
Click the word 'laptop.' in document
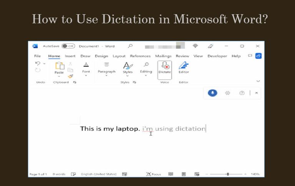tap(128, 129)
